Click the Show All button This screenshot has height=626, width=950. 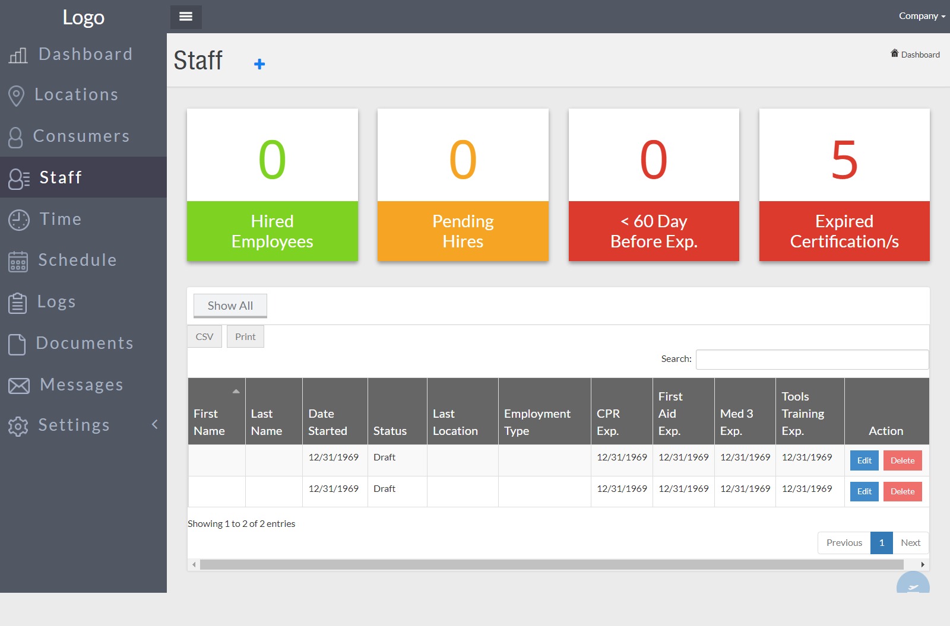click(x=230, y=306)
